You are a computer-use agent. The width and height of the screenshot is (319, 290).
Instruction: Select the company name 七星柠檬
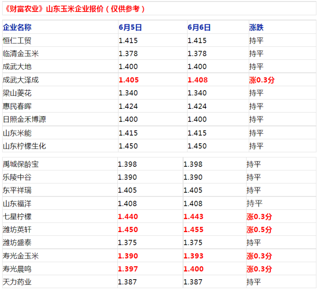click(17, 217)
